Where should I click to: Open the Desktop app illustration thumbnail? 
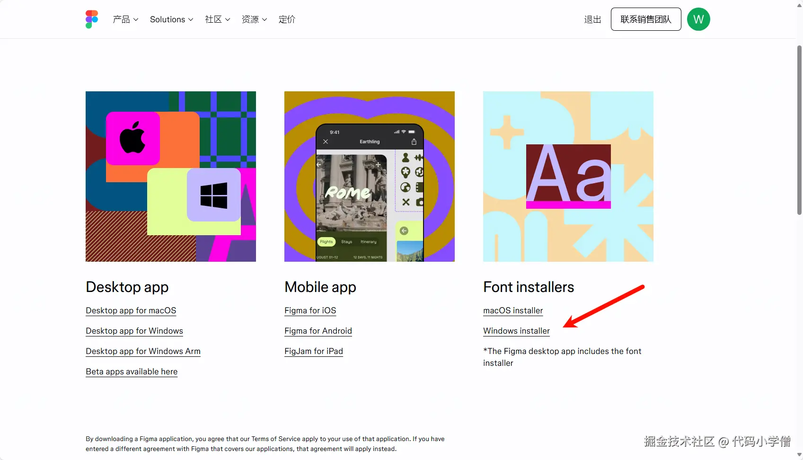coord(171,177)
